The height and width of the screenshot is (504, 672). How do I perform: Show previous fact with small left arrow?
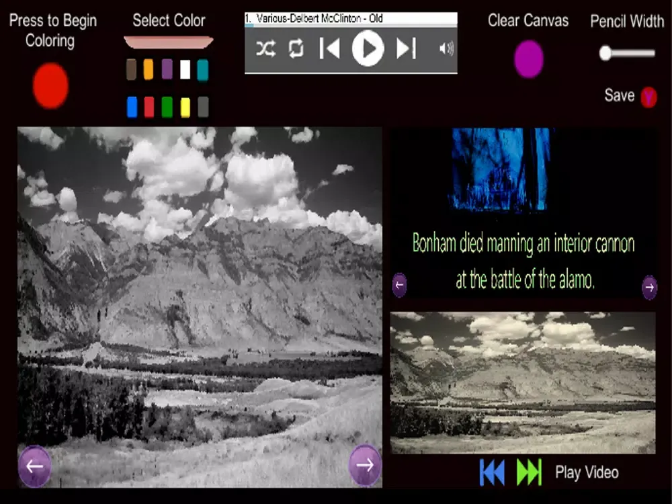point(399,285)
